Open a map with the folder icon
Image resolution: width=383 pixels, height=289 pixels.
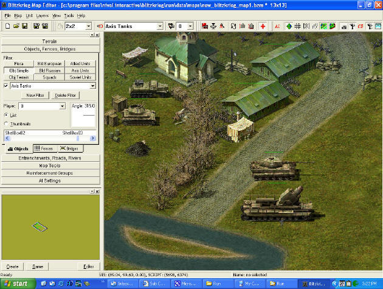pos(16,26)
